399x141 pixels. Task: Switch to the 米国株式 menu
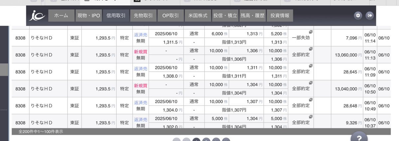198,16
